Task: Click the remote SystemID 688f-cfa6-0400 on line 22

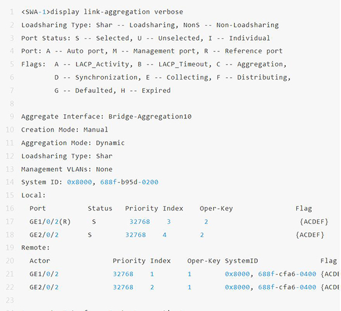Action: coord(287,287)
